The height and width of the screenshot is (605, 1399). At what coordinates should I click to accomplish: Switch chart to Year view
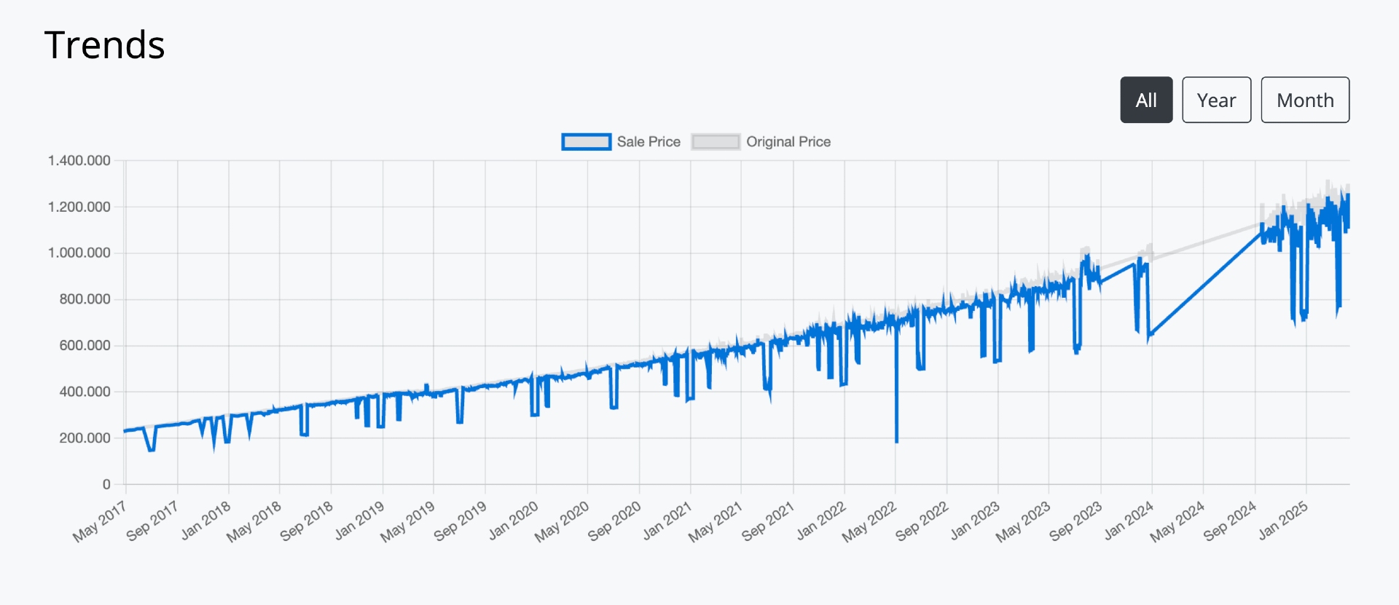(1216, 100)
